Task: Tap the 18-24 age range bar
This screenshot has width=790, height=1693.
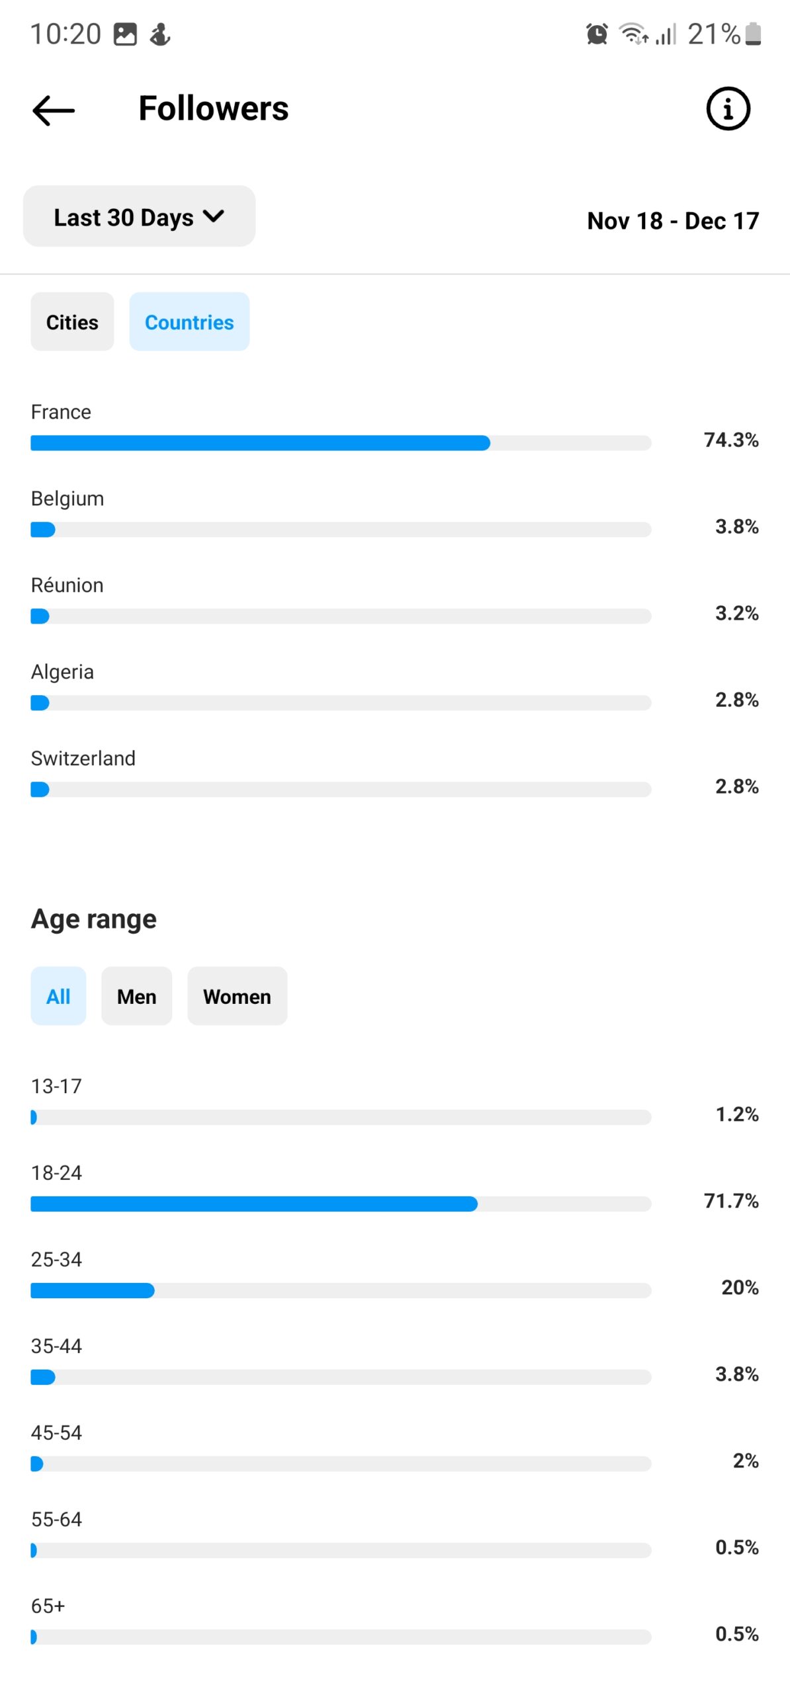Action: (340, 1204)
